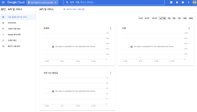Select the 12시간 time range
This screenshot has height=112, width=197.
coord(154,18)
